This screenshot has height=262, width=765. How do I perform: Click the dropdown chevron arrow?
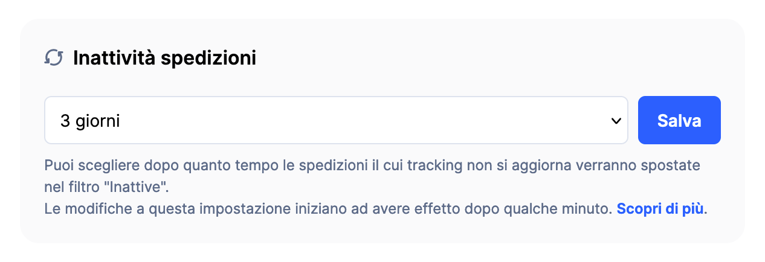(x=616, y=121)
